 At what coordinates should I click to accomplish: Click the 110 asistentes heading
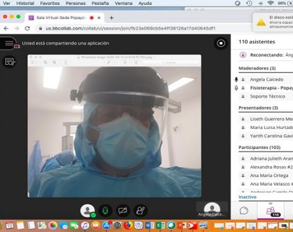[x=257, y=42]
